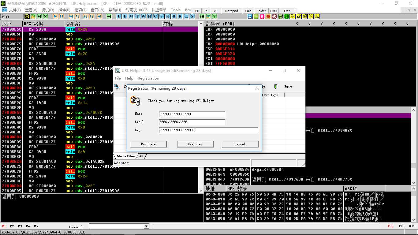Image resolution: width=418 pixels, height=235 pixels.
Task: Open Run trace (...) icon
Action: (x=186, y=17)
